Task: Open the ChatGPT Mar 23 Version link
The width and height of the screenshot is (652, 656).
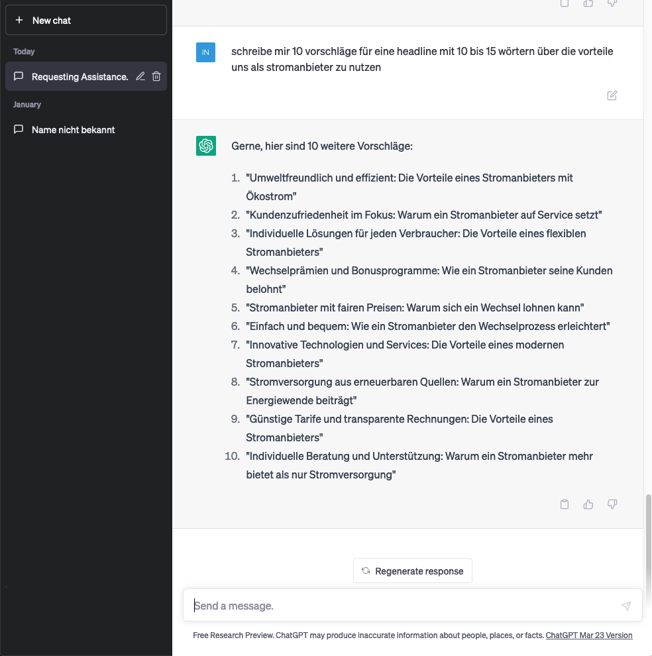Action: pos(588,635)
